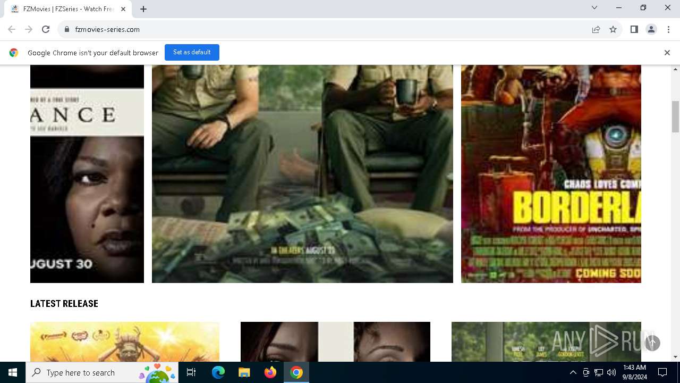680x383 pixels.
Task: Open File Explorer from the taskbar
Action: [x=244, y=372]
